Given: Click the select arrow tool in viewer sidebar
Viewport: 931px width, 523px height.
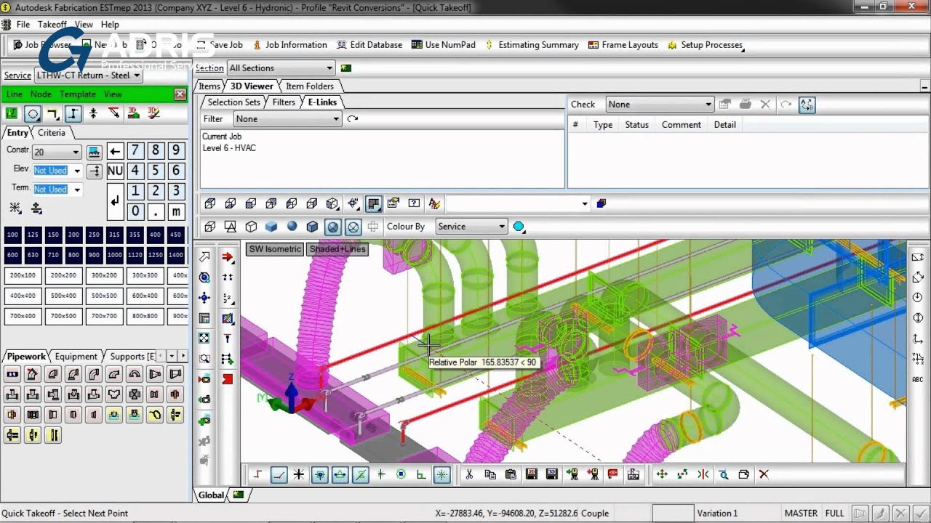Looking at the screenshot, I should point(204,257).
